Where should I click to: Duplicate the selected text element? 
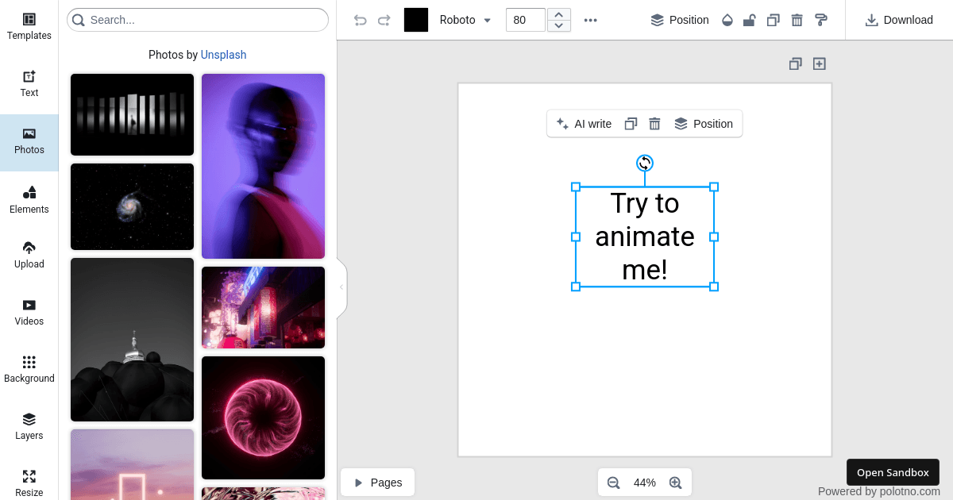[773, 20]
